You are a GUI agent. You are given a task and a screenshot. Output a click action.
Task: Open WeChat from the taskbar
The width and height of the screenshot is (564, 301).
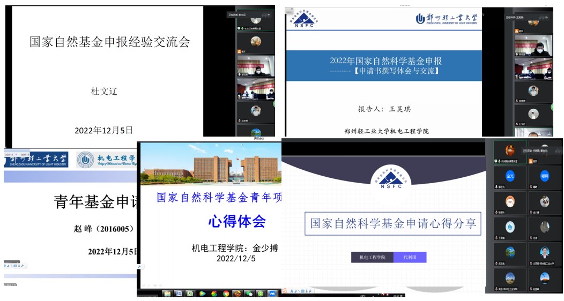(249, 294)
